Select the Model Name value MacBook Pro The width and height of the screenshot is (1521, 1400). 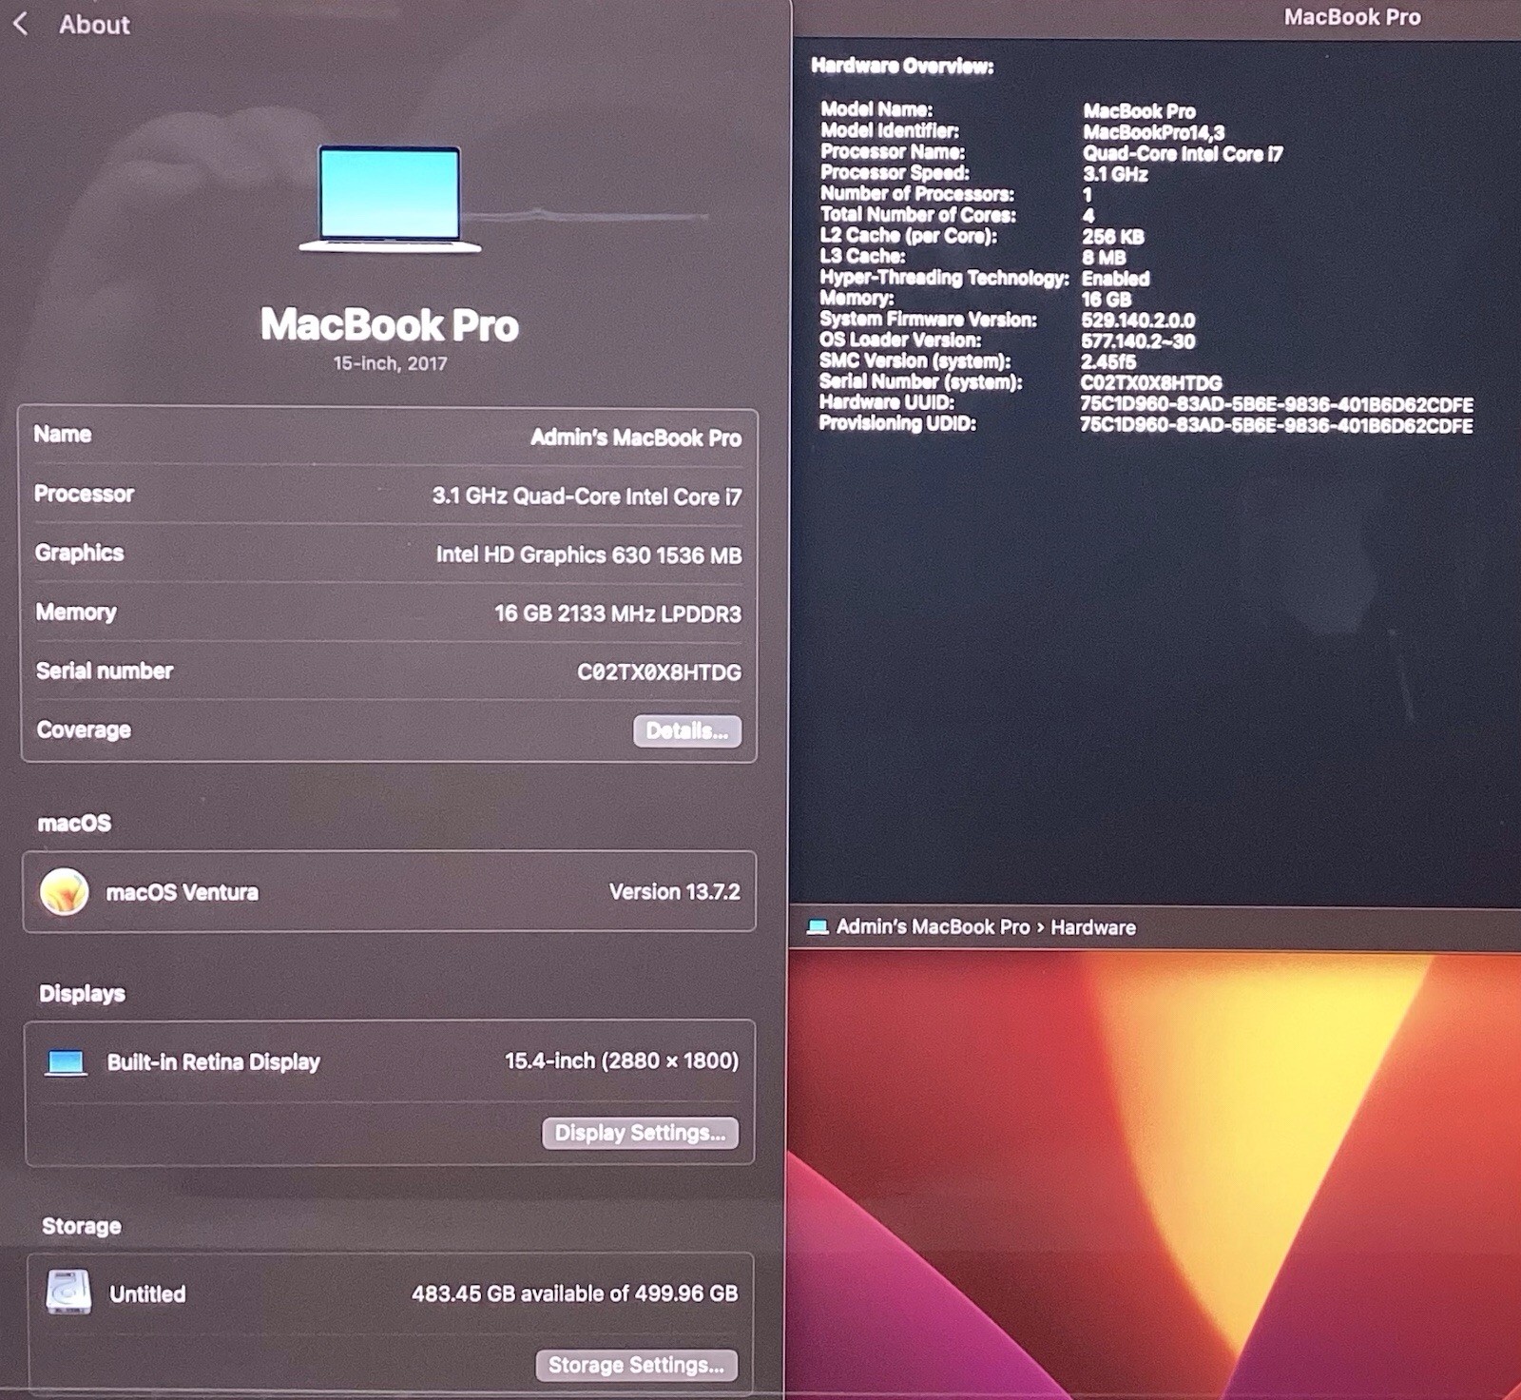[x=1139, y=111]
